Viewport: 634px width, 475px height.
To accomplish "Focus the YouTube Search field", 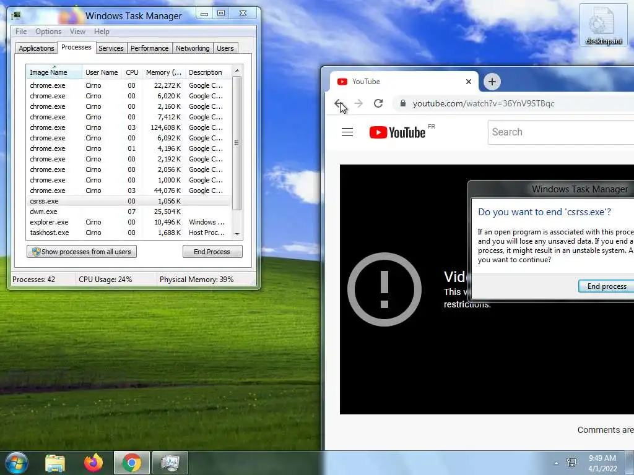I will (560, 132).
